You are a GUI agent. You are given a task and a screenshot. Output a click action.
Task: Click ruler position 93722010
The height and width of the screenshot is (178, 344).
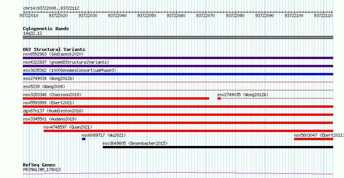pos(29,15)
